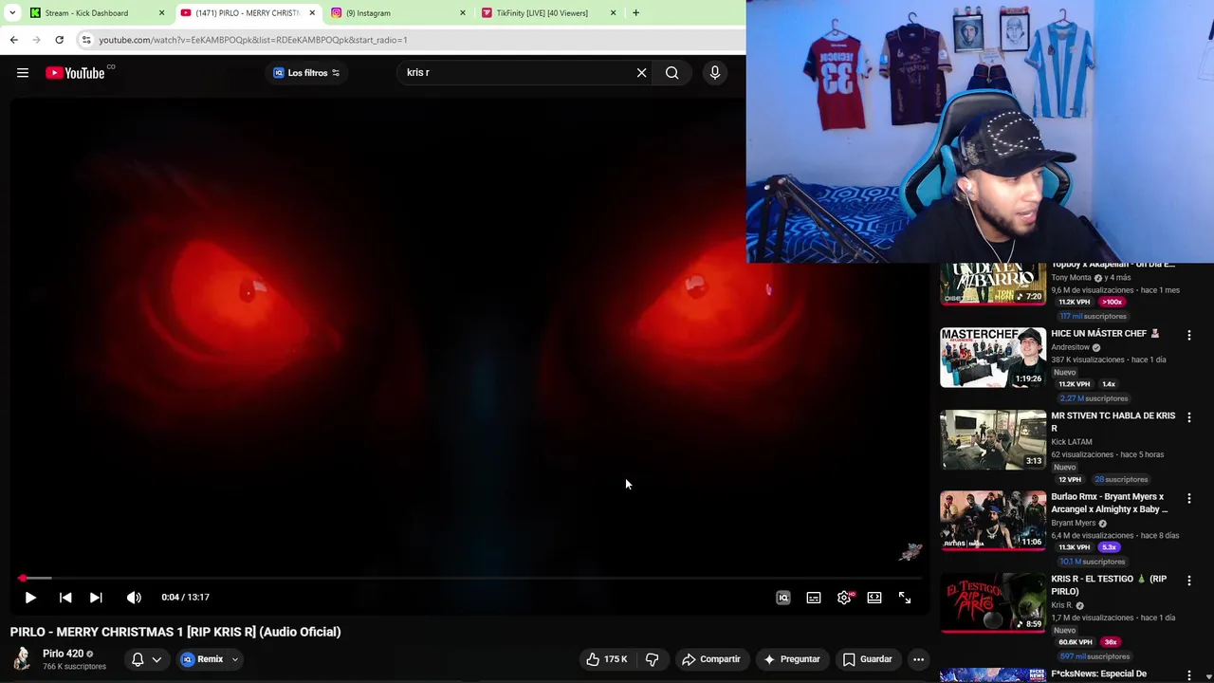Click into the search field with 'kris r'
This screenshot has width=1214, height=683.
tap(517, 73)
